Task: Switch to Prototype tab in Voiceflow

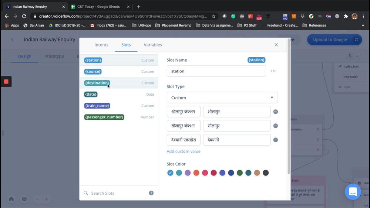Action: pos(54,56)
